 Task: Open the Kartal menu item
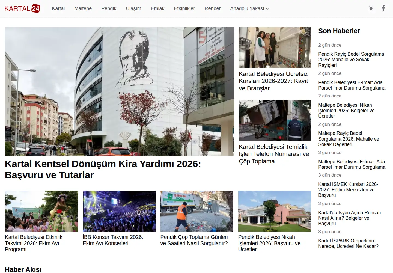tap(58, 8)
